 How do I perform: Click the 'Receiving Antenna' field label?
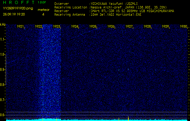point(70,15)
